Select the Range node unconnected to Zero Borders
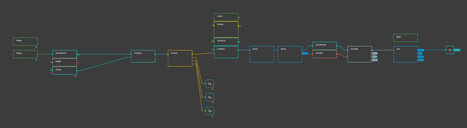 (25, 41)
